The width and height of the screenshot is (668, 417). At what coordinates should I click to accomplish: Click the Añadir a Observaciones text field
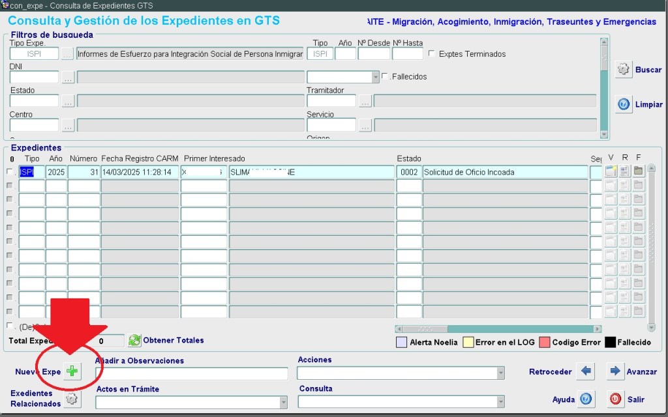191,373
